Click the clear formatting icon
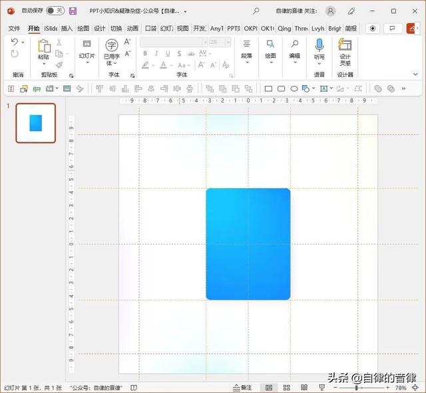The width and height of the screenshot is (426, 393). [x=226, y=65]
